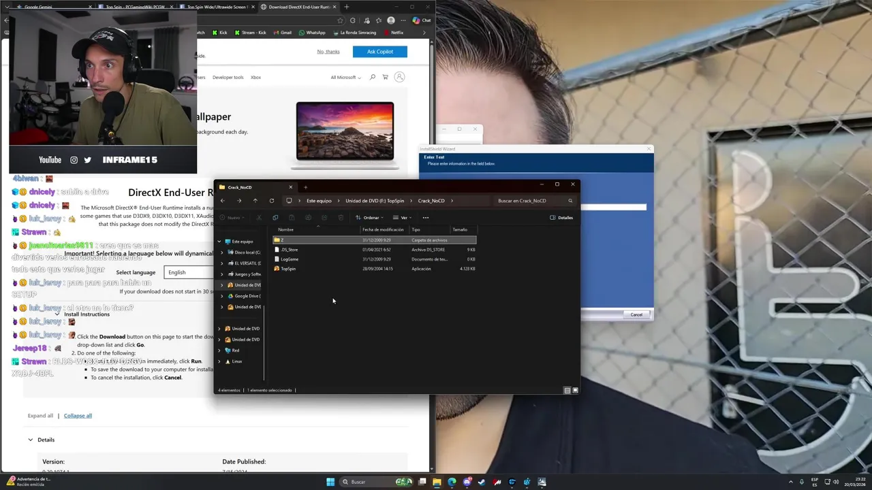Image resolution: width=872 pixels, height=490 pixels.
Task: Select the TopSpin application file
Action: (374, 269)
